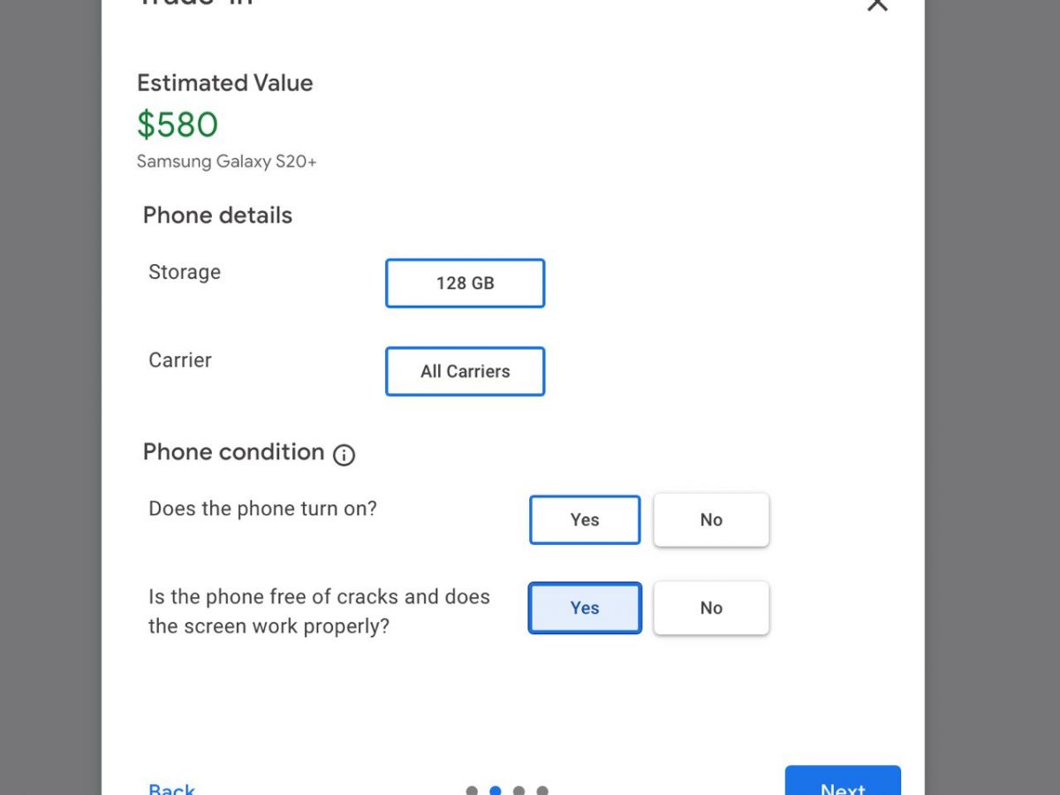The width and height of the screenshot is (1060, 795).
Task: Click the active blue step dot
Action: pos(496,791)
